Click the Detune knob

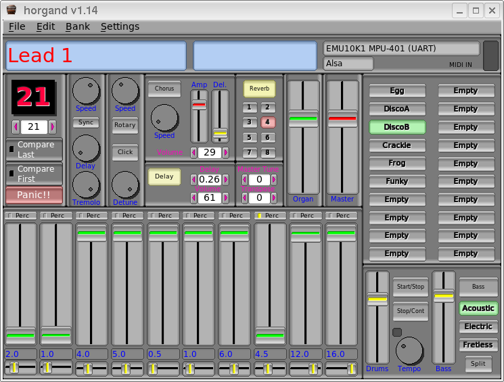tap(125, 185)
